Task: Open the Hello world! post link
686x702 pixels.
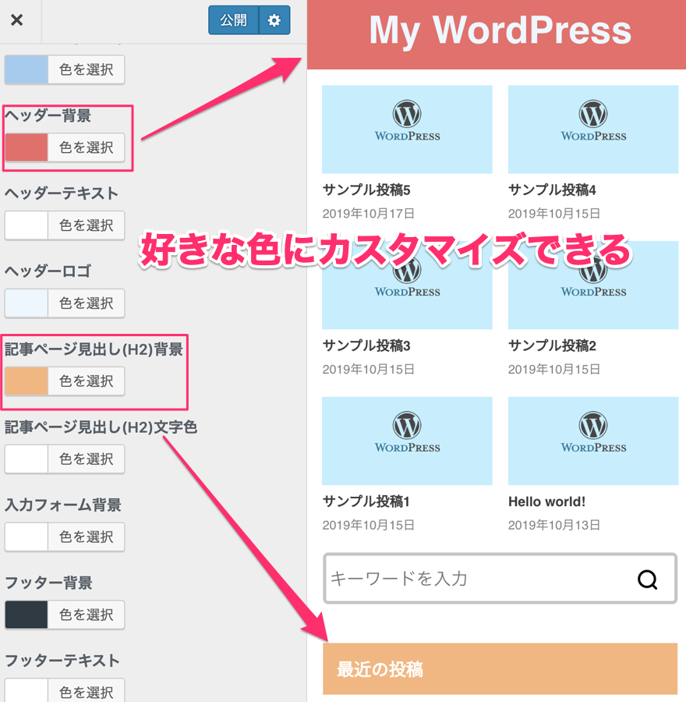Action: pyautogui.click(x=546, y=502)
